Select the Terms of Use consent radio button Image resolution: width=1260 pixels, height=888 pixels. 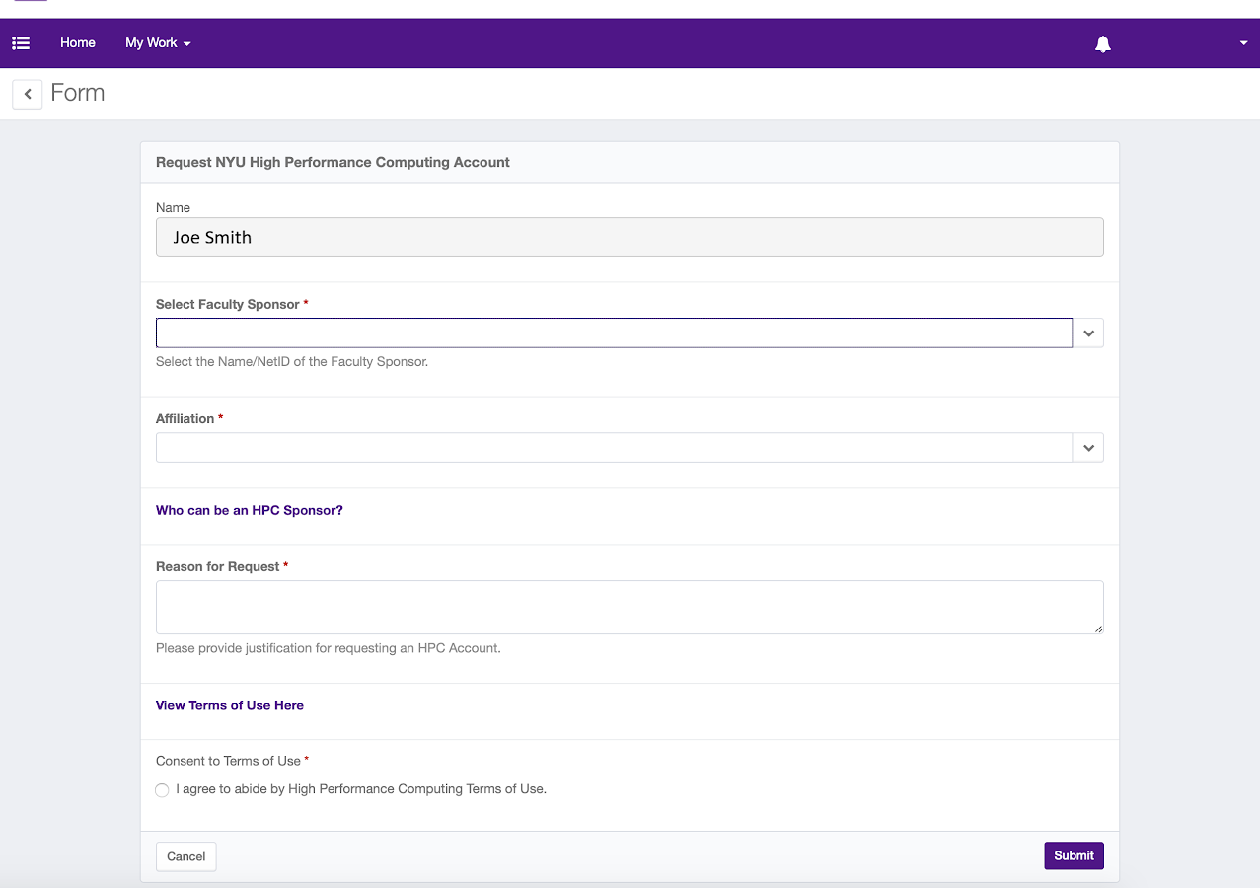(x=162, y=790)
